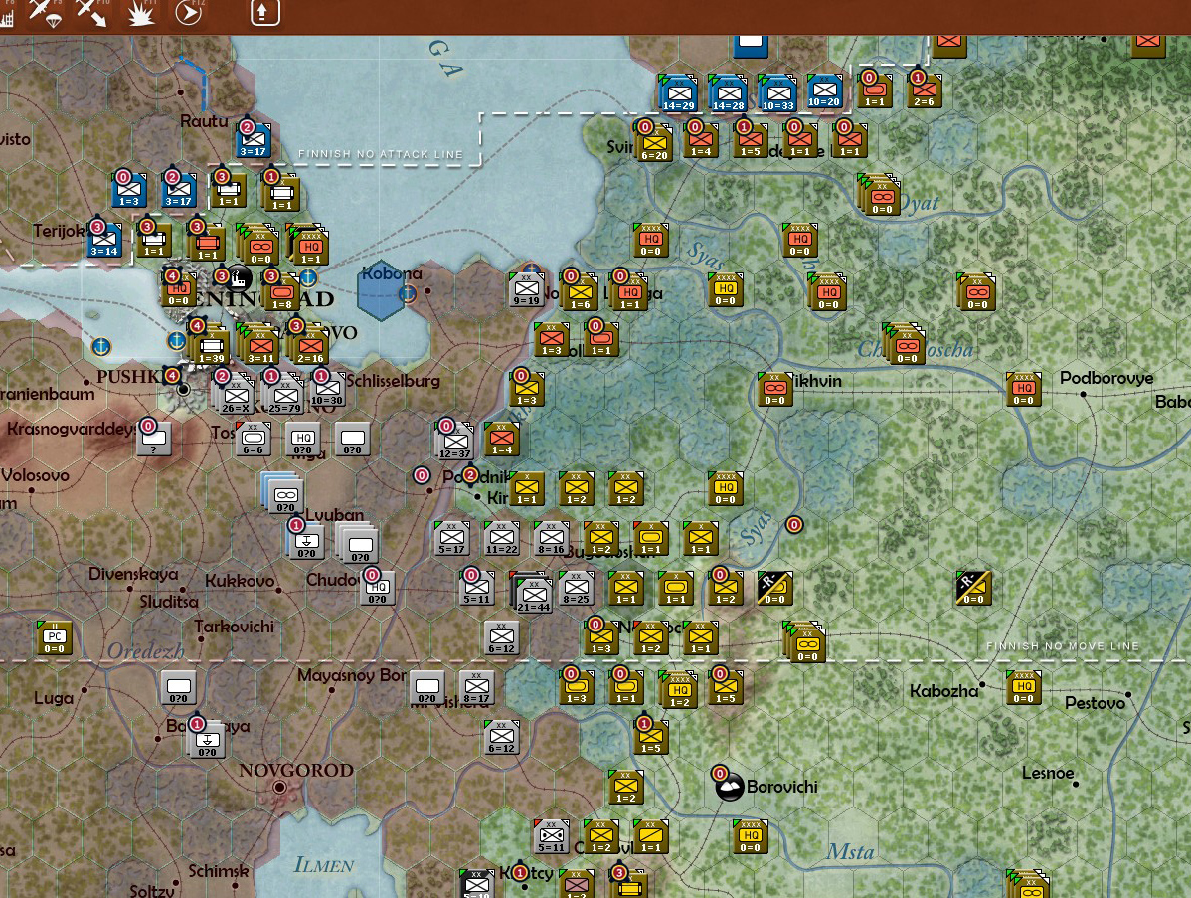This screenshot has width=1191, height=898.
Task: Select the German 5=17 unit counter
Action: (x=452, y=538)
